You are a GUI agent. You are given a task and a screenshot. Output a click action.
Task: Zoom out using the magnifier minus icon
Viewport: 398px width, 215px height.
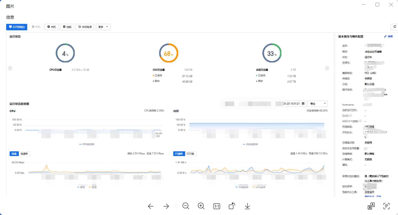186,206
